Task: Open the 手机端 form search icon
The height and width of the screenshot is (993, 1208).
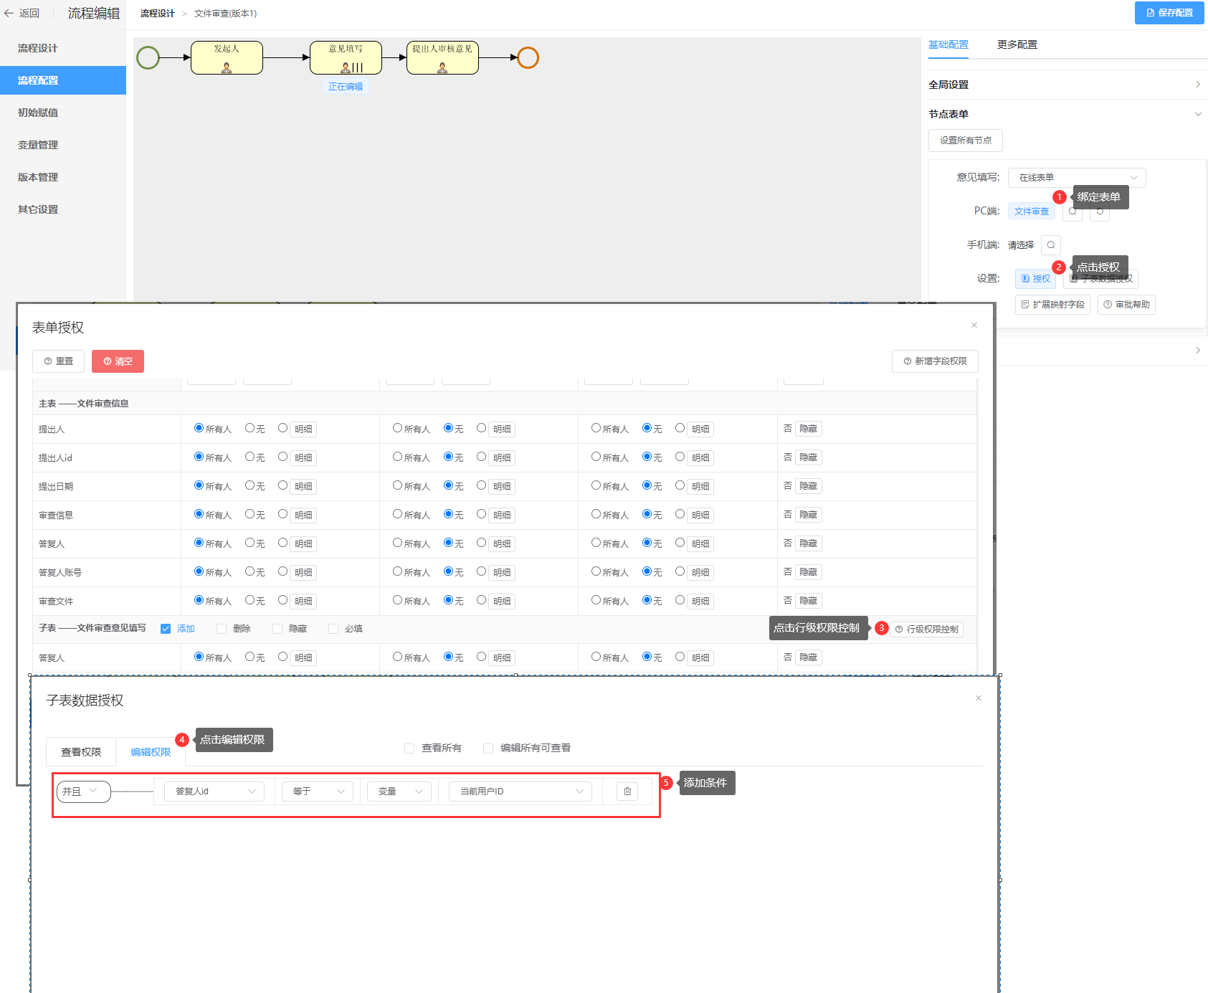Action: (x=1051, y=245)
